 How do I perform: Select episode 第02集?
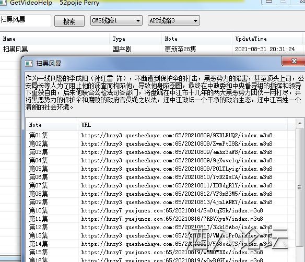point(39,144)
